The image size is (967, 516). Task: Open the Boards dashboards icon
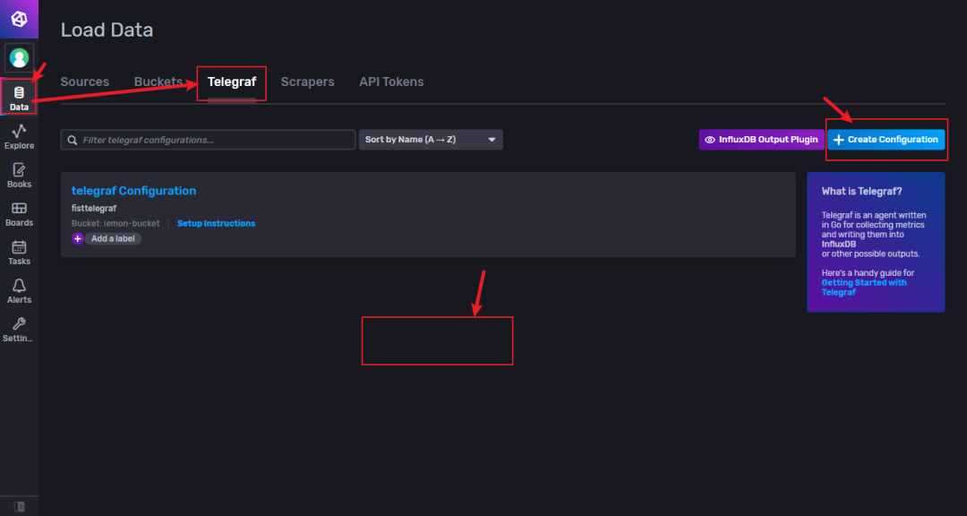point(19,211)
